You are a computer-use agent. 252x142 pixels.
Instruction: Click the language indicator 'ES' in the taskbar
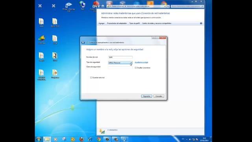tap(183, 139)
